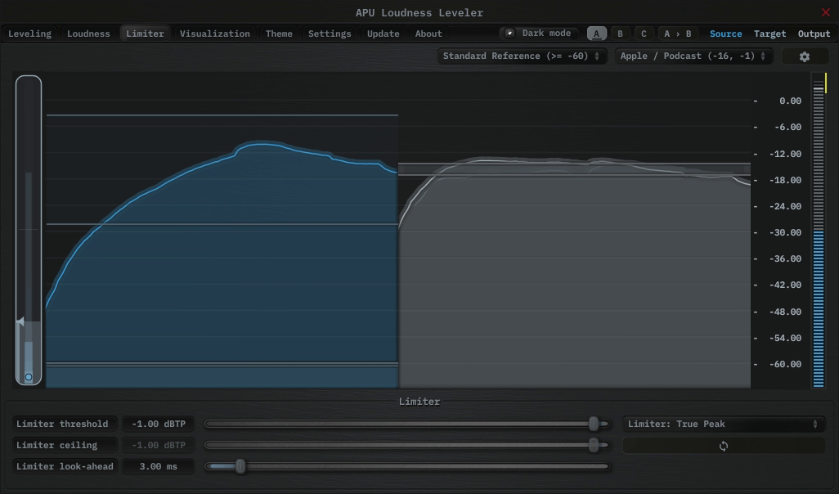
Task: Switch view to Target
Action: tap(769, 34)
